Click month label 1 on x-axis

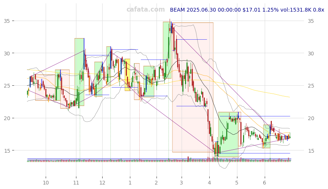pos(130,183)
